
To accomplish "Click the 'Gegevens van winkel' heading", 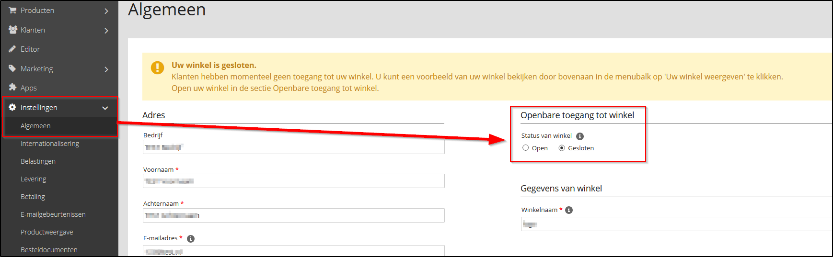I will [x=561, y=189].
